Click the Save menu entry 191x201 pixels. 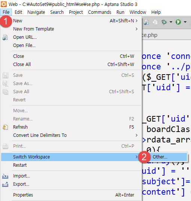pyautogui.click(x=71, y=75)
